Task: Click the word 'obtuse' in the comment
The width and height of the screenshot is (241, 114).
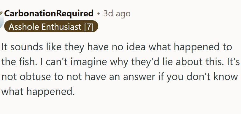Action: [35, 76]
